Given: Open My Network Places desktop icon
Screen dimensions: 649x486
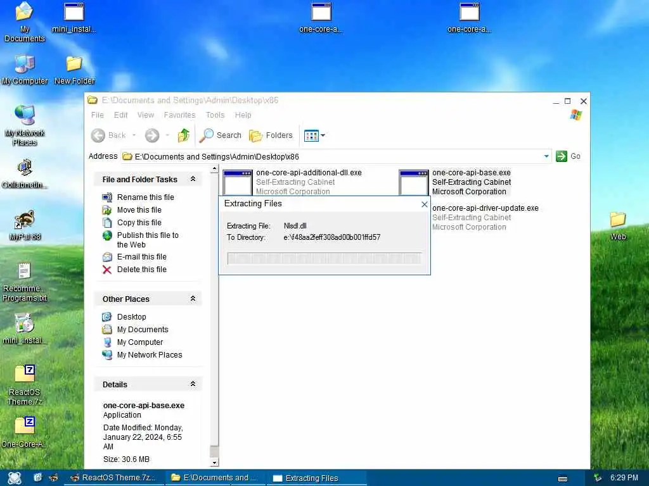Looking at the screenshot, I should point(25,126).
